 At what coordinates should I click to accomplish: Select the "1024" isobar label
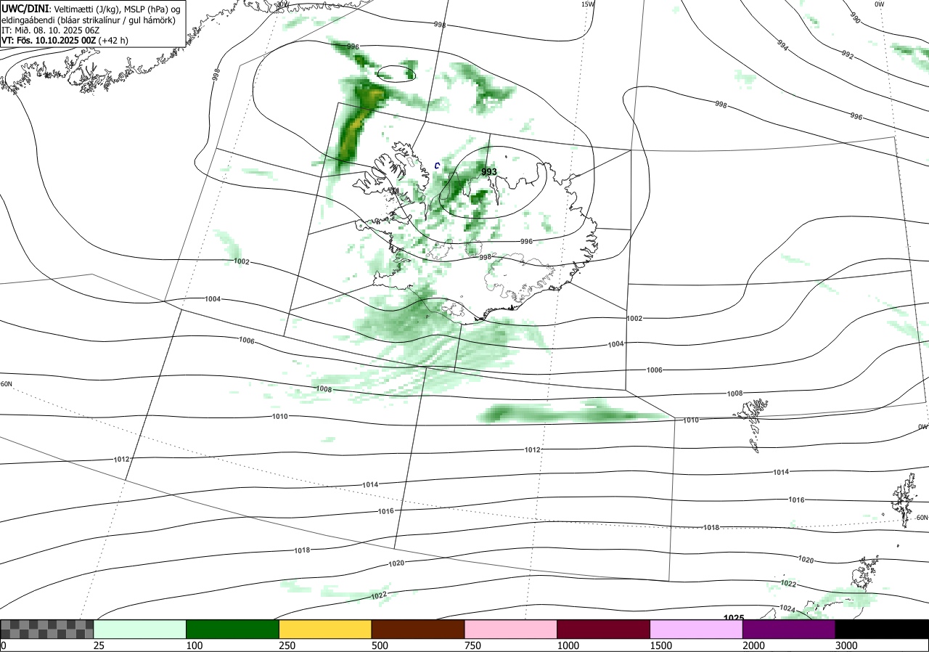pos(787,608)
